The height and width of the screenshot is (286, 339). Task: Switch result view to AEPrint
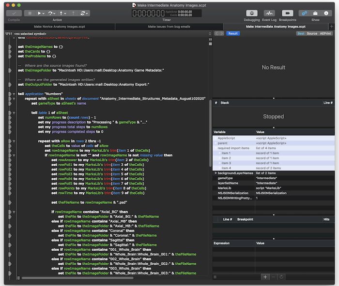pyautogui.click(x=326, y=33)
